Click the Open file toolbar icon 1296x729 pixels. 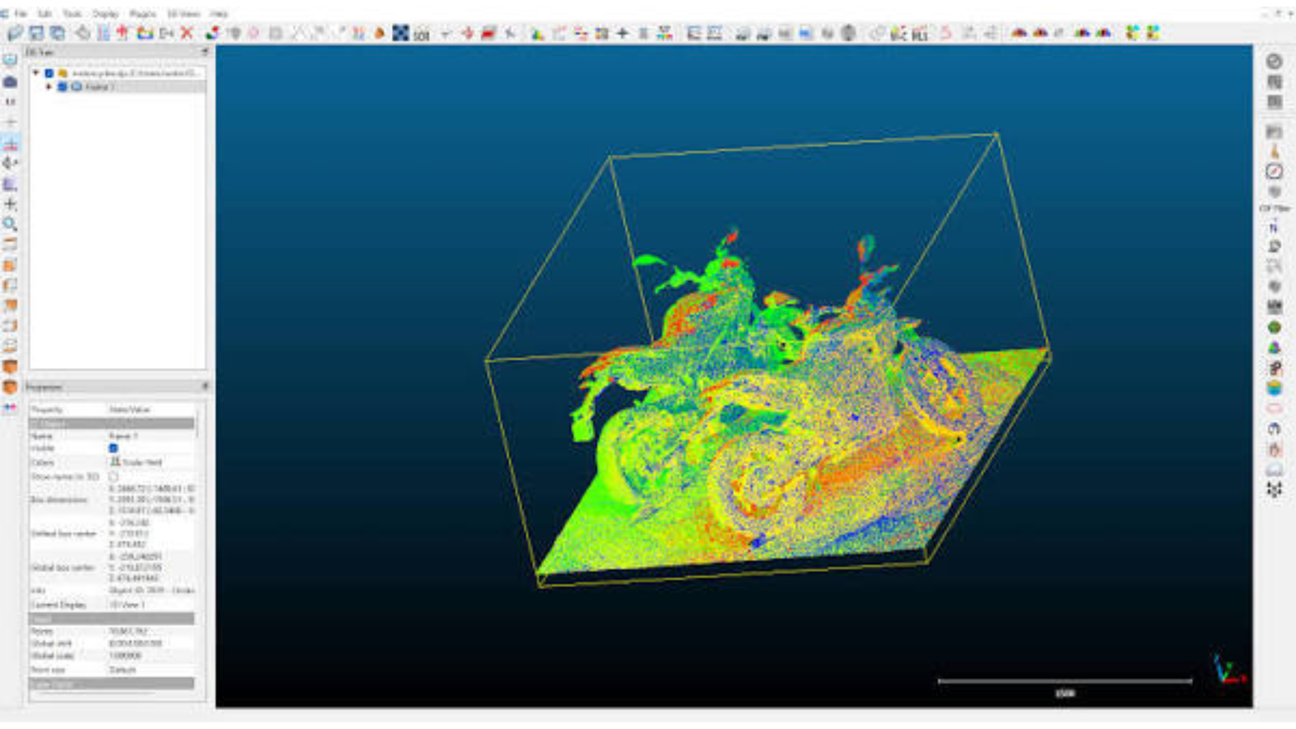pyautogui.click(x=15, y=33)
